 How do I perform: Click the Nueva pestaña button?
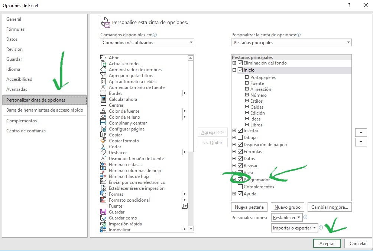pyautogui.click(x=249, y=207)
